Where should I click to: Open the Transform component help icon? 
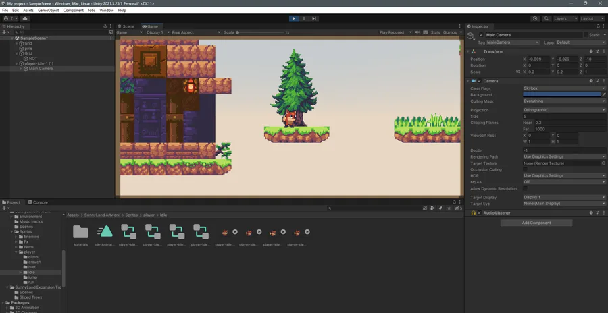coord(591,51)
